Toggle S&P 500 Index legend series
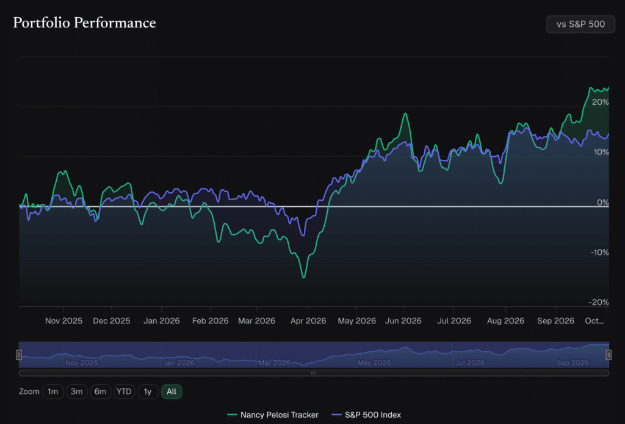Viewport: 625px width, 424px height. coord(366,415)
